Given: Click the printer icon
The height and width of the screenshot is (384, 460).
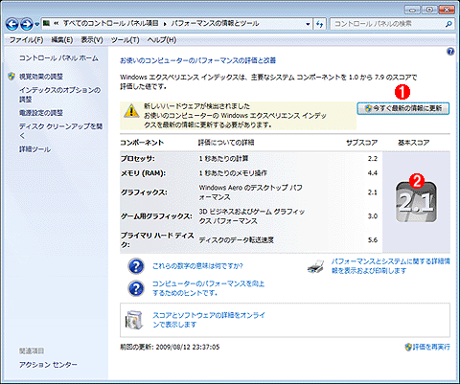Looking at the screenshot, I should pos(316,267).
